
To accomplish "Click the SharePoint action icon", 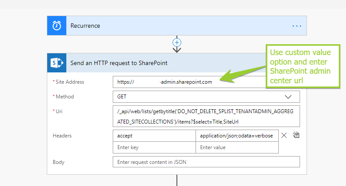I will (x=56, y=63).
